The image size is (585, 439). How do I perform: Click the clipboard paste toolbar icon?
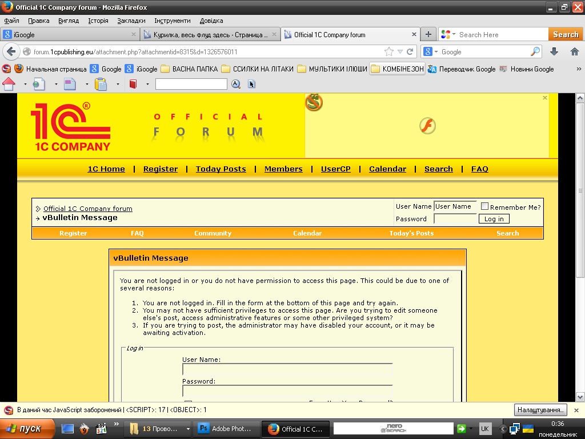[x=101, y=84]
